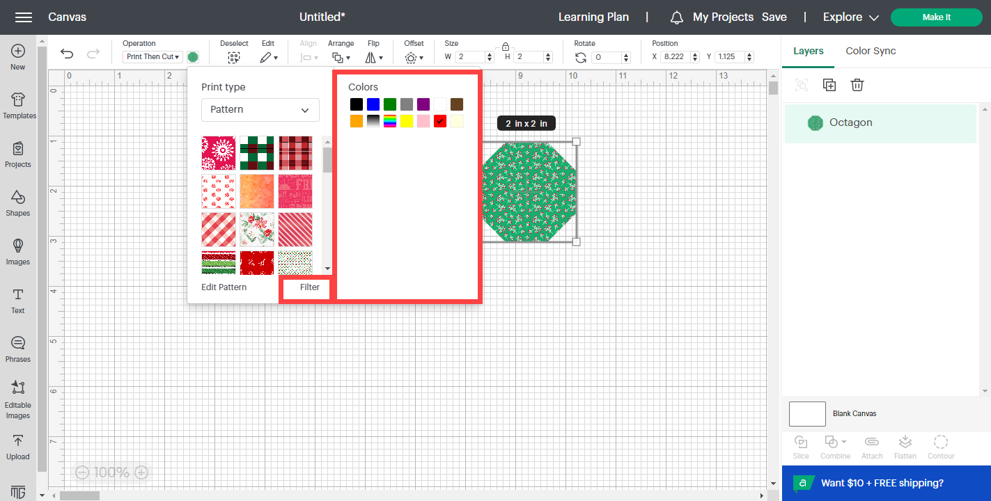Click the Make It button
This screenshot has height=501, width=991.
point(936,17)
